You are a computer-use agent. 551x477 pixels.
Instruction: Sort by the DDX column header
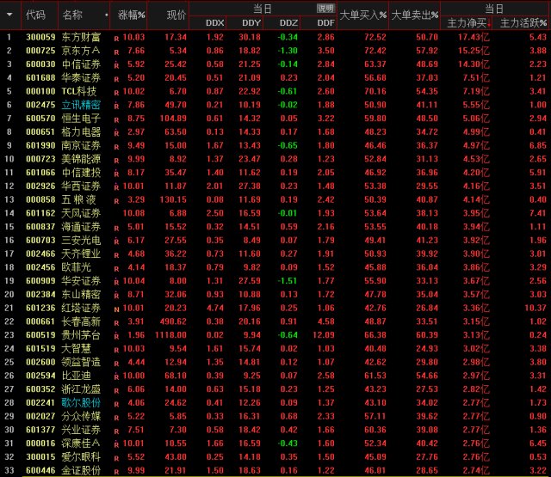pyautogui.click(x=214, y=23)
